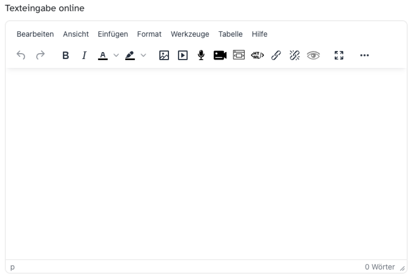Open the H5P embed content icon
Screen dimensions: 412x278
239,55
